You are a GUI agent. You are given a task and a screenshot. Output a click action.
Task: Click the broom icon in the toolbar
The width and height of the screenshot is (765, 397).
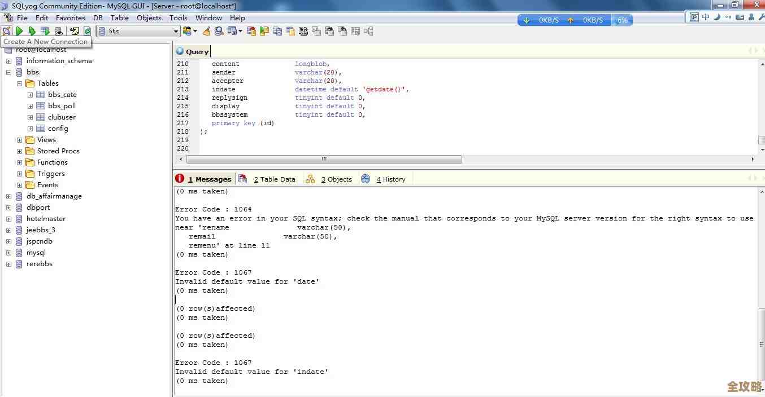tap(206, 31)
